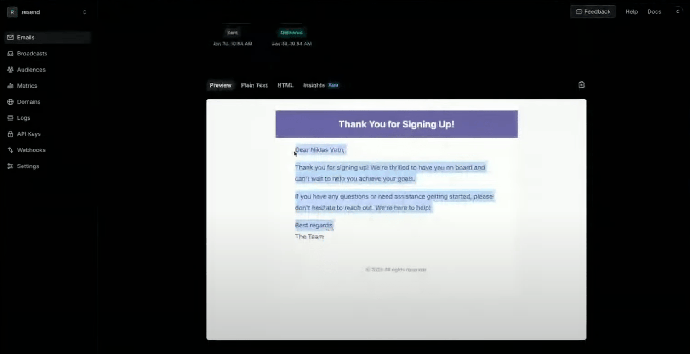
Task: Navigate to Webhooks
Action: click(x=47, y=150)
